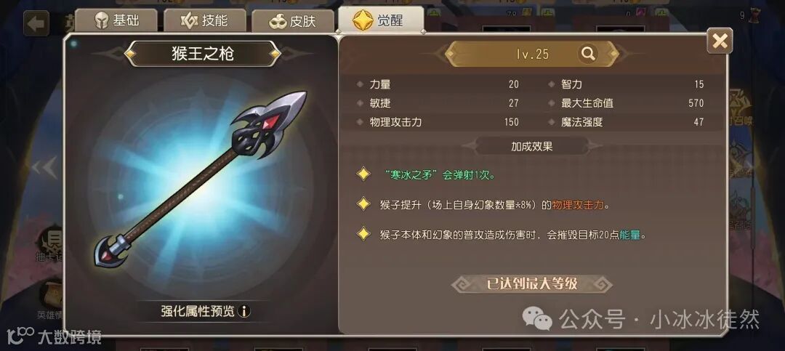Click the back arrow button
The width and height of the screenshot is (785, 351).
[36, 23]
